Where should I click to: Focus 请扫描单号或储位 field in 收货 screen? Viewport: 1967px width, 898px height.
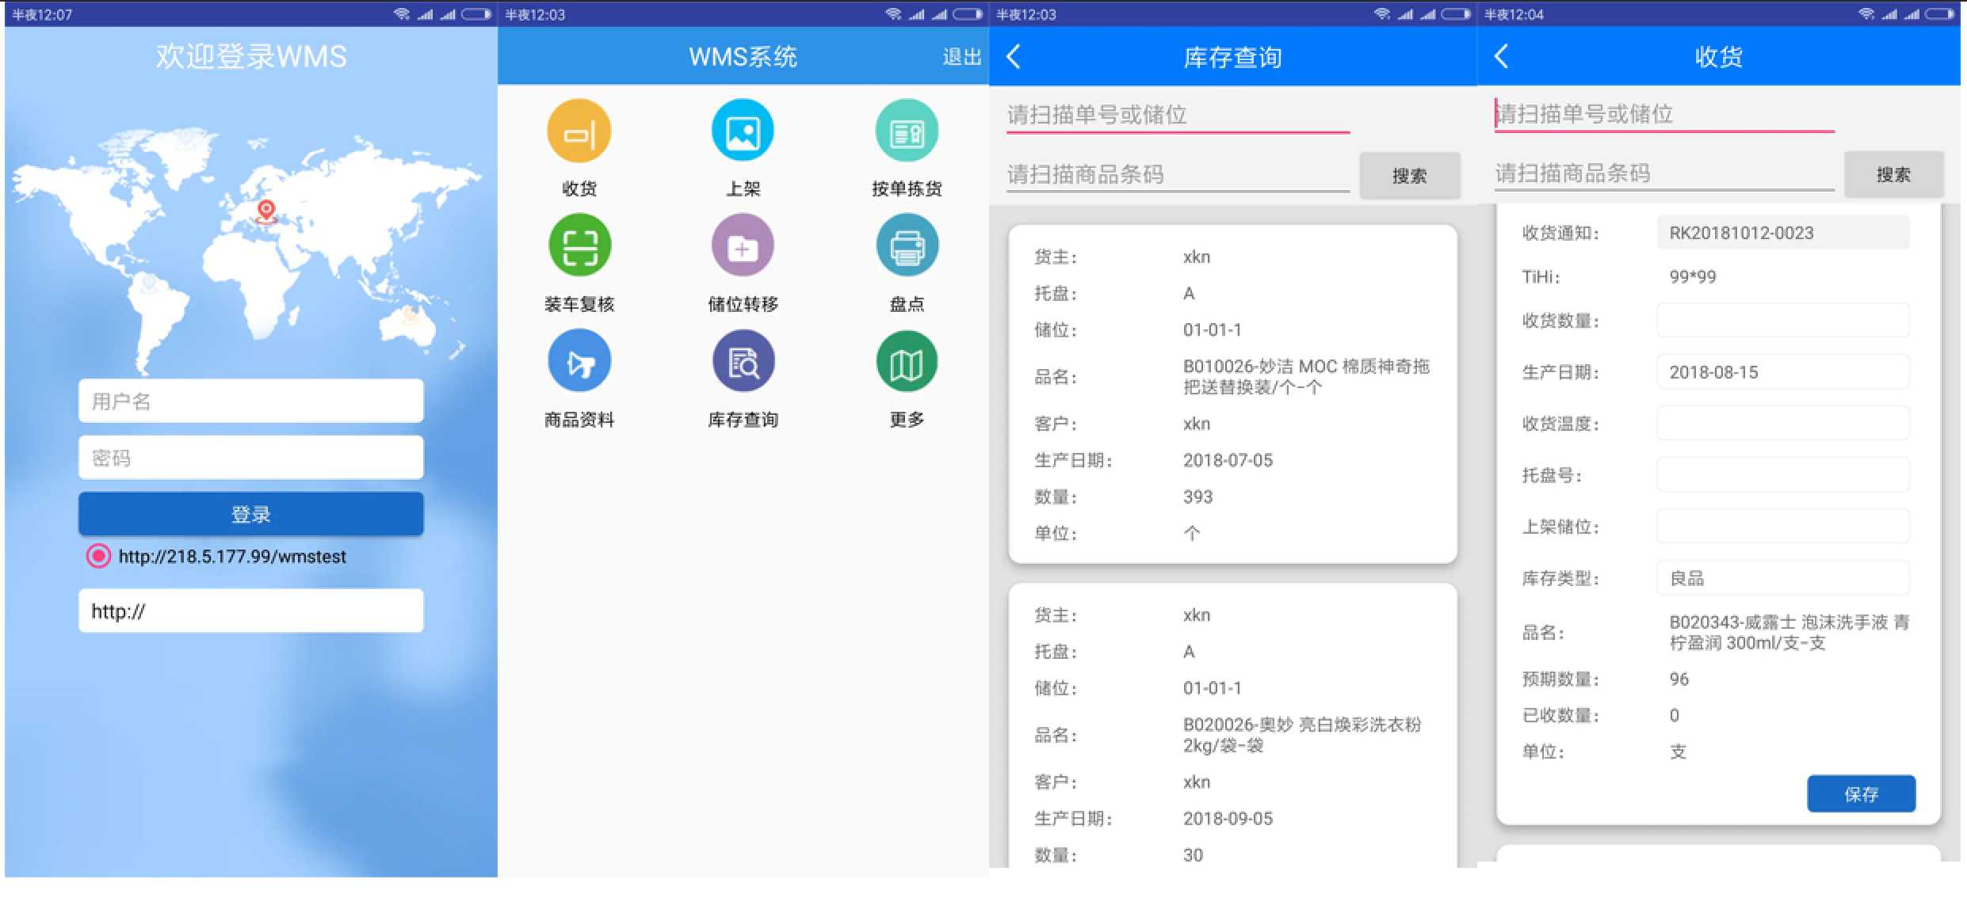point(1664,114)
